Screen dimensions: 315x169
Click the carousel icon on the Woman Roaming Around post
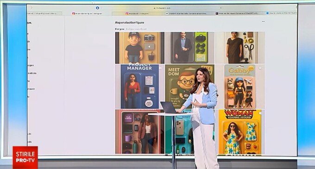260,113
